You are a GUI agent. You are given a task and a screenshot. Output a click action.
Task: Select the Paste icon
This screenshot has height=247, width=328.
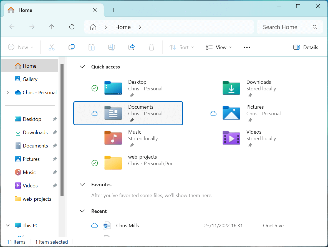(92, 47)
